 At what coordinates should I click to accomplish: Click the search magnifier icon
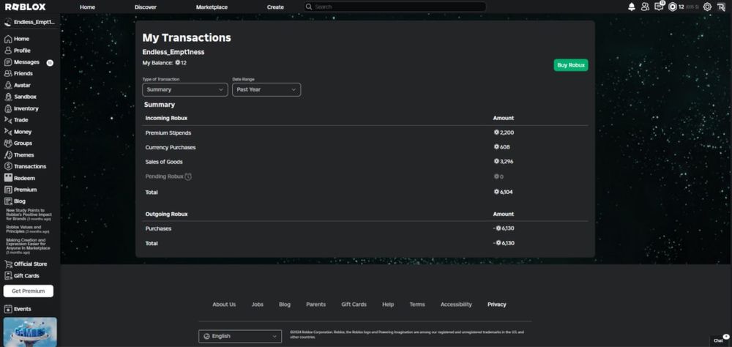pyautogui.click(x=309, y=7)
